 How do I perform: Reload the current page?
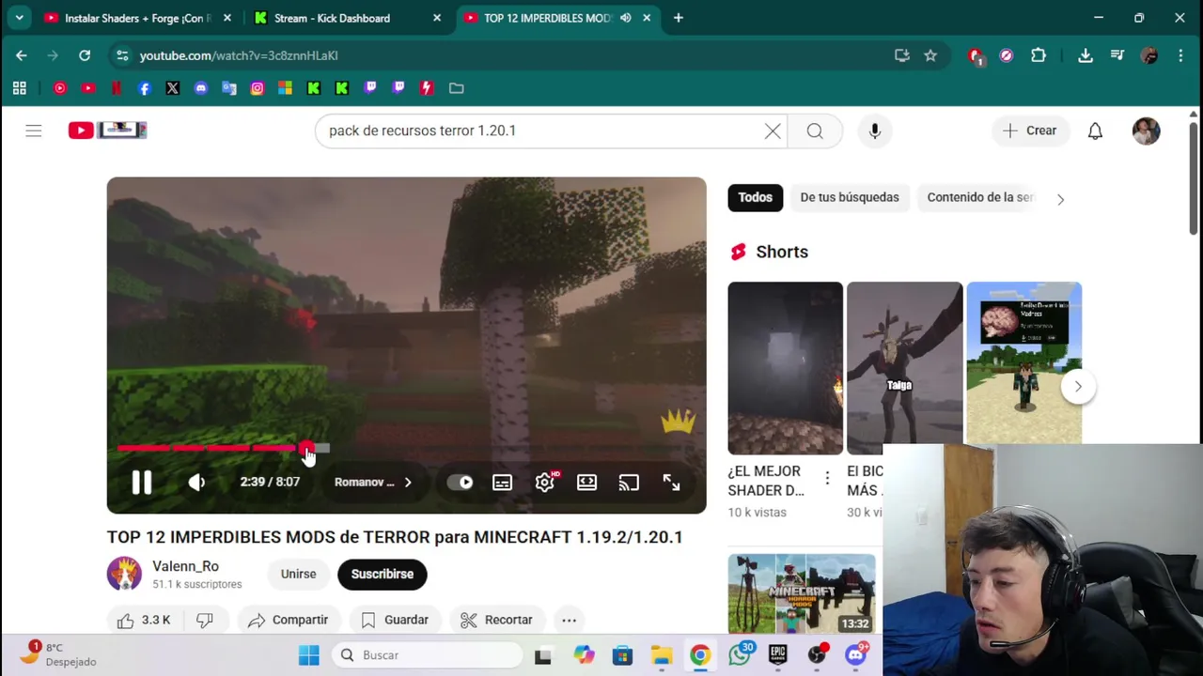click(x=85, y=55)
